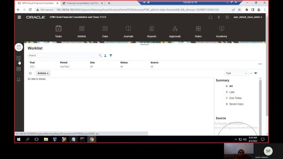Open File Explorer from taskbar
Viewport: 283px width, 159px height.
click(x=46, y=140)
